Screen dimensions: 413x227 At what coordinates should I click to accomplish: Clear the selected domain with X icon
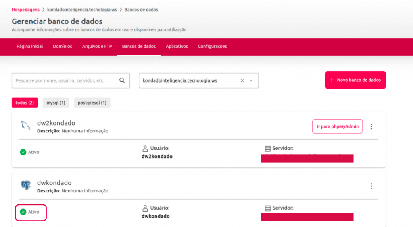pyautogui.click(x=242, y=80)
